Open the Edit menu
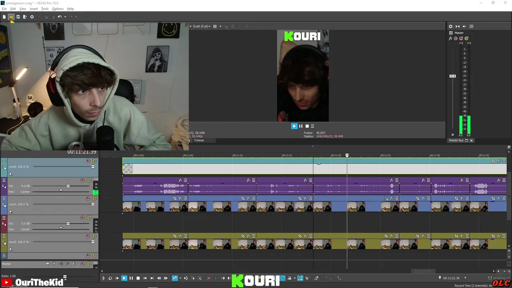Screen dimensions: 512x288 pos(13,9)
